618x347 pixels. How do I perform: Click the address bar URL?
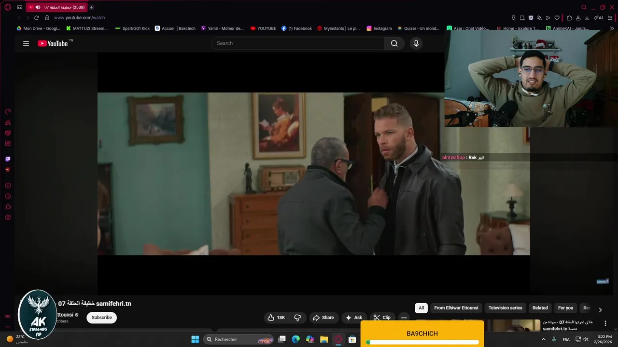[79, 18]
